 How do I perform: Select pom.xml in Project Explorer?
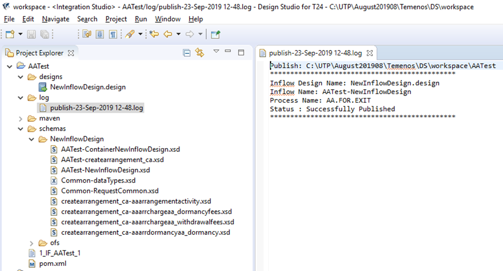click(x=52, y=263)
